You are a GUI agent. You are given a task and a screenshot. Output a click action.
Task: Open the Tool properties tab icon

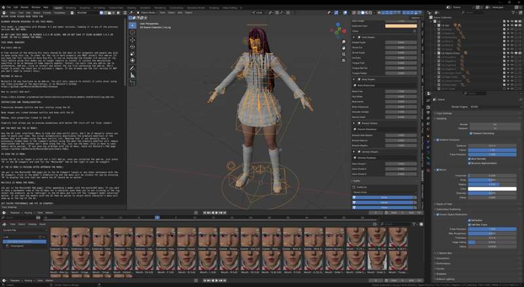(428, 100)
